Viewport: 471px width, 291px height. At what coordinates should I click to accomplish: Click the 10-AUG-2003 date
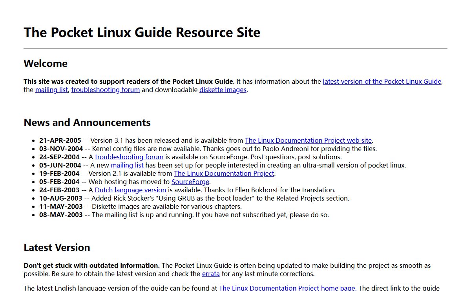(61, 198)
